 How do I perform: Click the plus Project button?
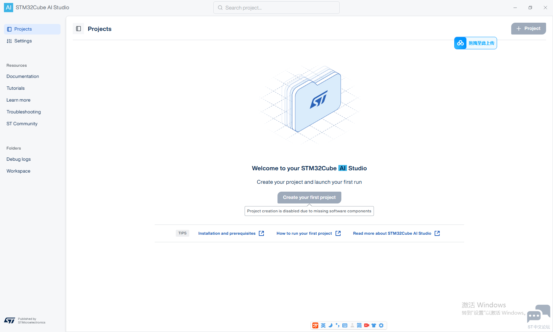[x=528, y=29]
